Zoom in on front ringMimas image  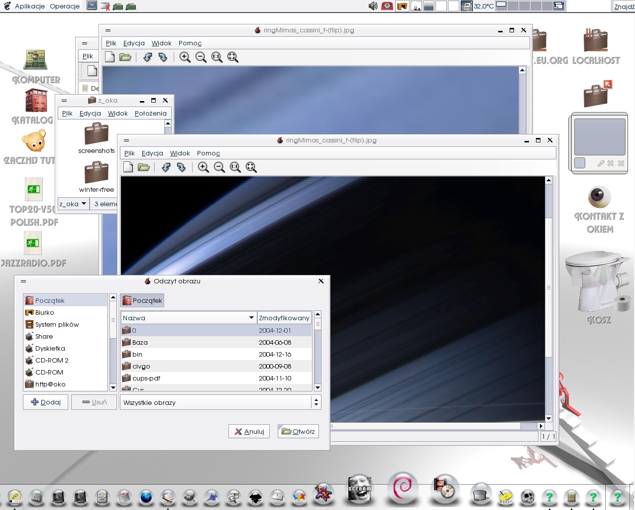point(203,167)
